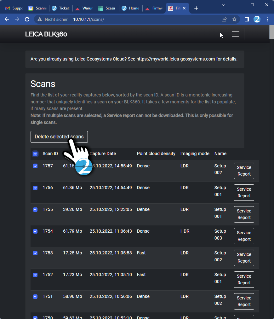Click the Imaging mode column header
Image resolution: width=274 pixels, height=319 pixels.
coord(195,154)
